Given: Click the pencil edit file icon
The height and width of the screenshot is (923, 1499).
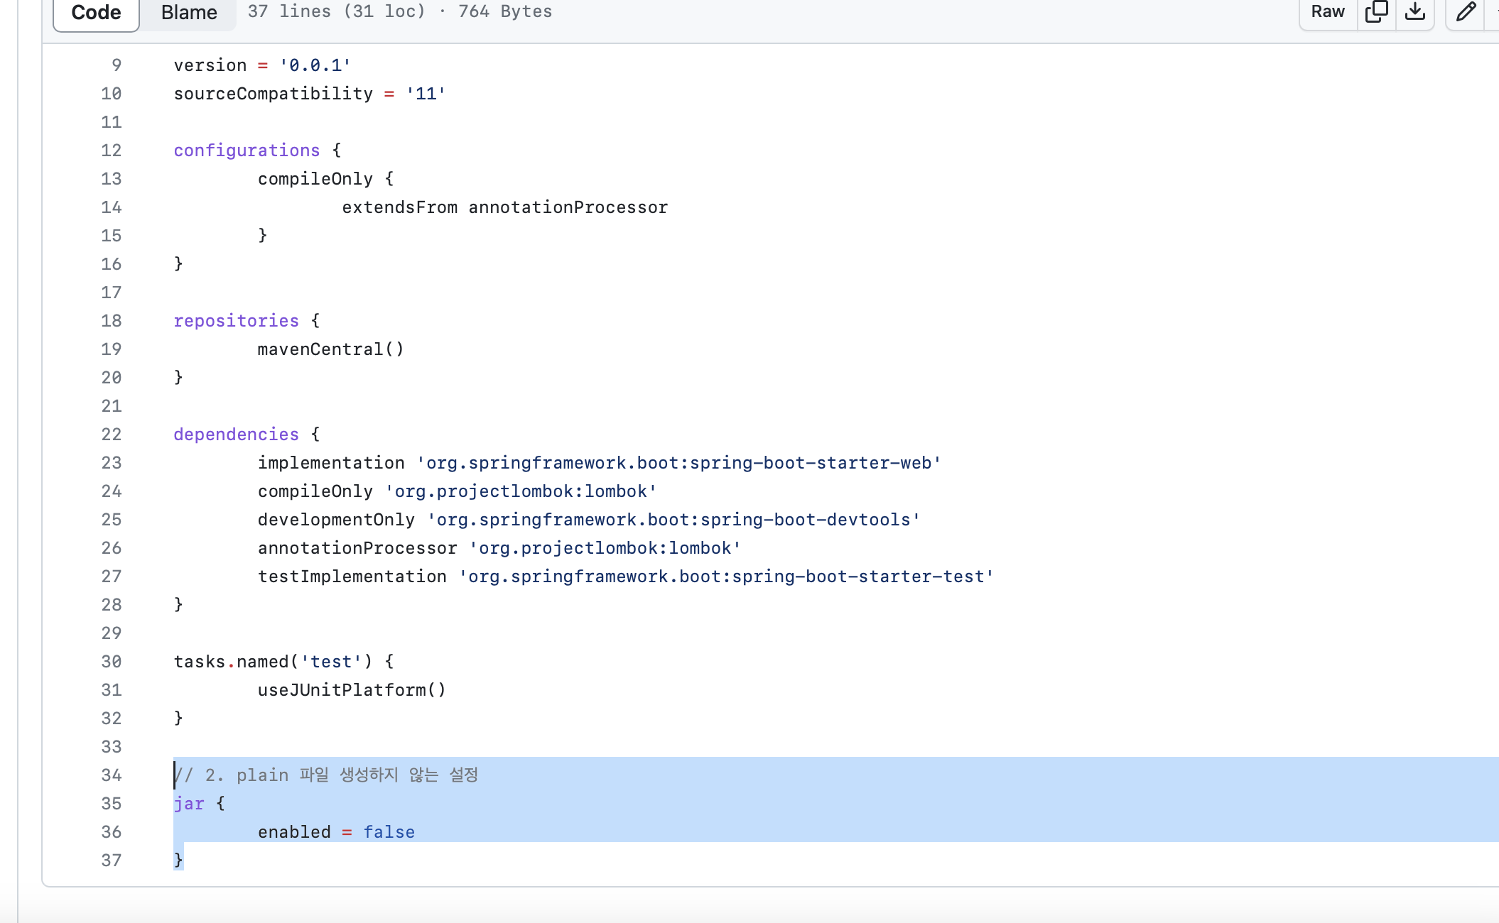Looking at the screenshot, I should (1466, 12).
